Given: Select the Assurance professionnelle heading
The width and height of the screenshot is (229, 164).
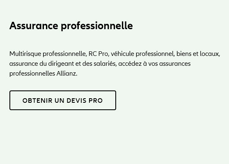Looking at the screenshot, I should (x=71, y=26).
